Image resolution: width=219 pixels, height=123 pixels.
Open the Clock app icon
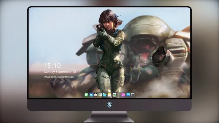95,95
